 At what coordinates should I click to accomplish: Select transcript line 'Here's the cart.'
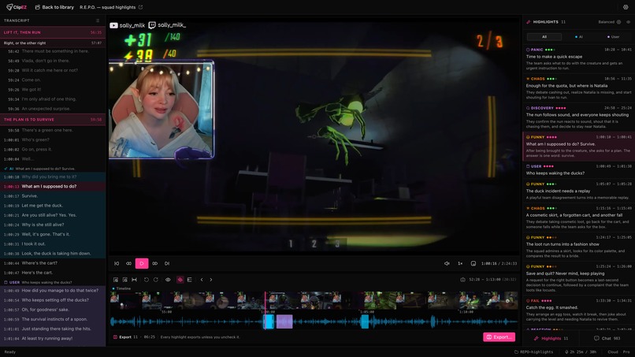click(x=53, y=273)
